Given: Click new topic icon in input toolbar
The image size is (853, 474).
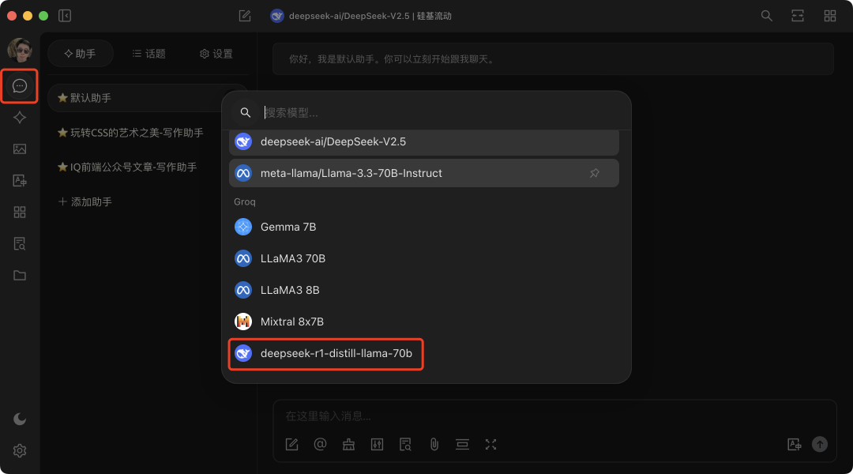Looking at the screenshot, I should pyautogui.click(x=292, y=445).
